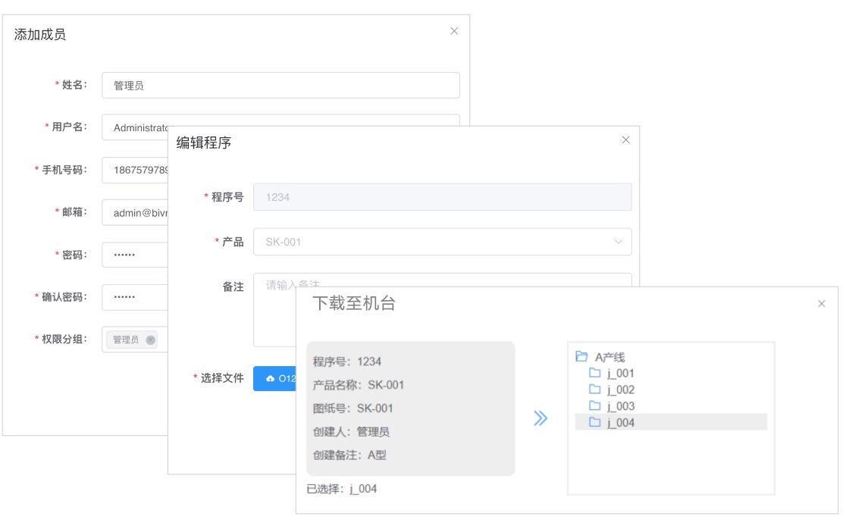Viewport: 846px width, 523px height.
Task: Close the 下载至机台 dialog
Action: pyautogui.click(x=821, y=304)
